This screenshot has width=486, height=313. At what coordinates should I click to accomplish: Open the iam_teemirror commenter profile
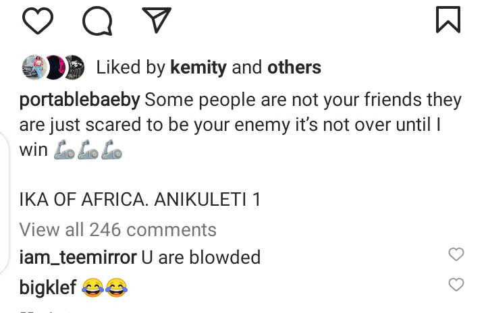point(77,257)
